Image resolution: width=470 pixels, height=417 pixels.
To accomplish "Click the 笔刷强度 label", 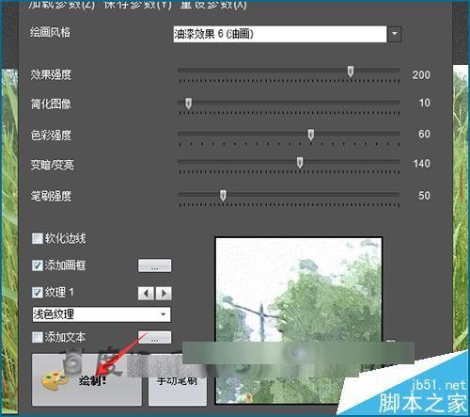I will click(51, 196).
